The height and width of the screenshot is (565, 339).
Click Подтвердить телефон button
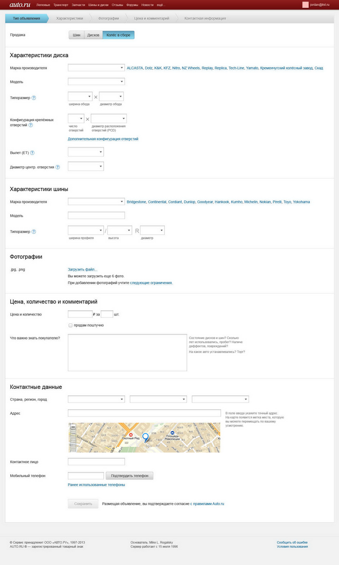click(x=129, y=476)
